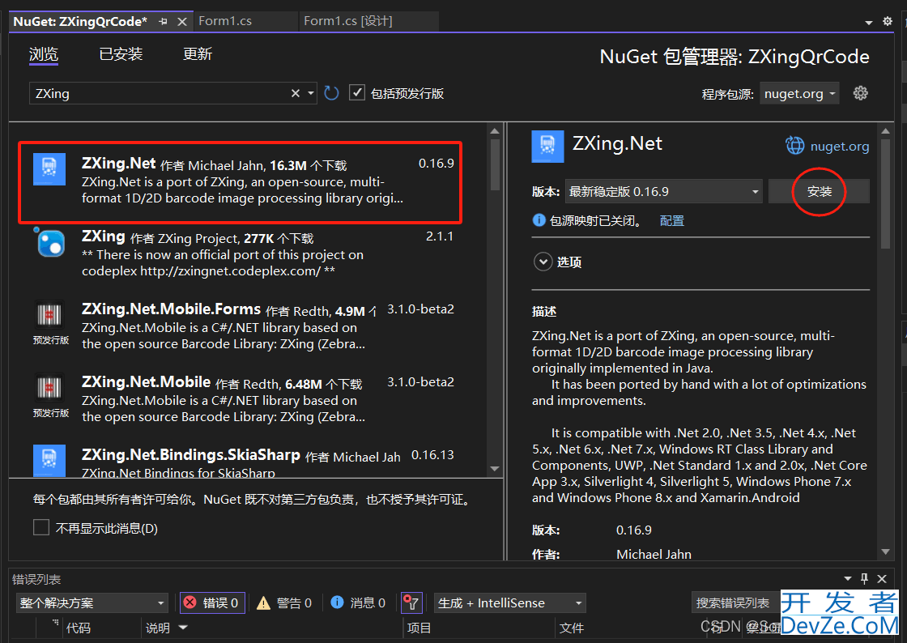Click the globe icon beside nuget.org

pyautogui.click(x=794, y=145)
